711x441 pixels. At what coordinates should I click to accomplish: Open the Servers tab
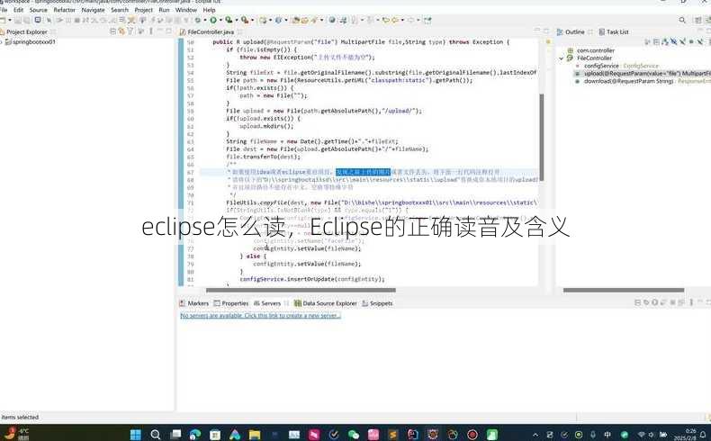pos(267,303)
